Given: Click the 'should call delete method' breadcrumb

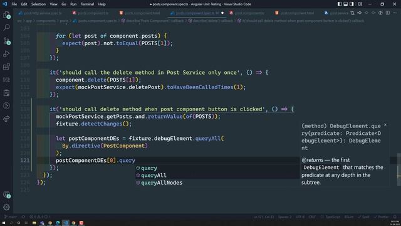Looking at the screenshot, I should 301,21.
